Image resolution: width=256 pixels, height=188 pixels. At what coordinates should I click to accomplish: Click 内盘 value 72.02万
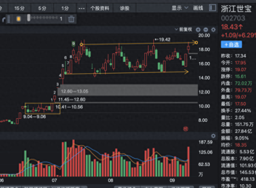point(243,83)
